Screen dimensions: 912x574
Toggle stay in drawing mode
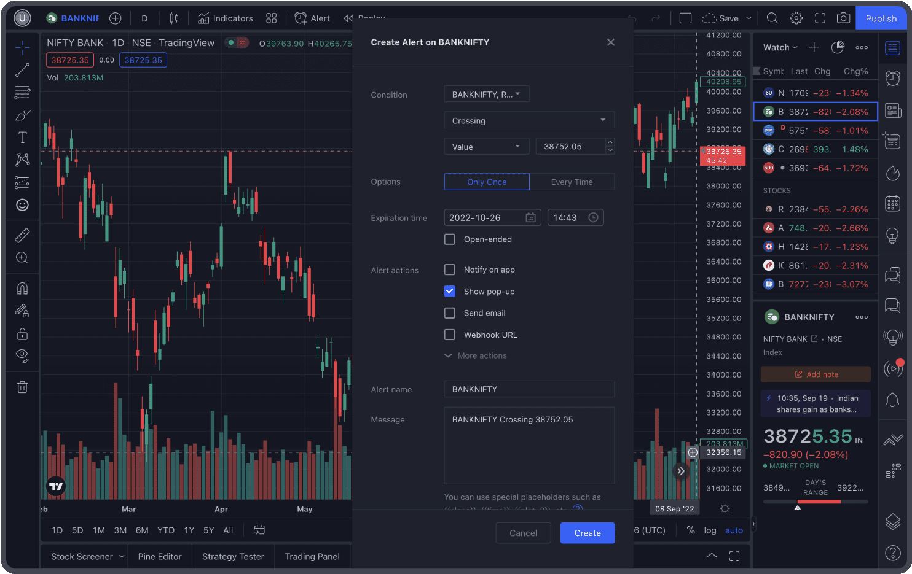tap(23, 311)
